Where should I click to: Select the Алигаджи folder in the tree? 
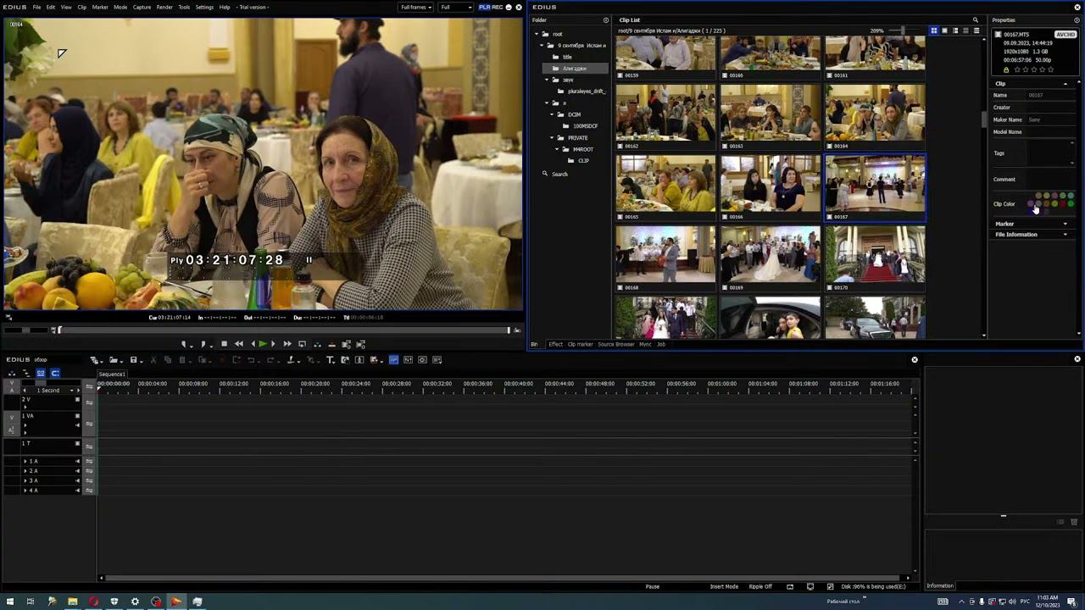pos(574,69)
